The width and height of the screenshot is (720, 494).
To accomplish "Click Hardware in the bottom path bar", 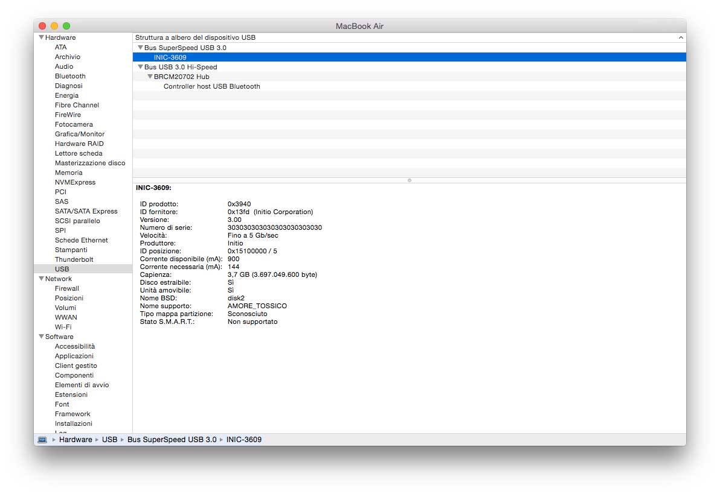I will tap(76, 440).
